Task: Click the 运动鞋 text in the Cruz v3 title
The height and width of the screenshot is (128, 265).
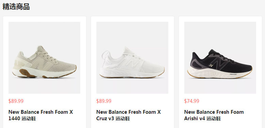Action: click(123, 118)
